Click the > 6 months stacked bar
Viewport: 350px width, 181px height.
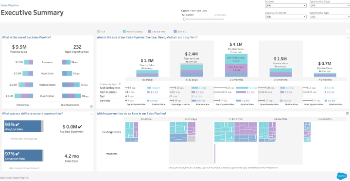pos(325,75)
